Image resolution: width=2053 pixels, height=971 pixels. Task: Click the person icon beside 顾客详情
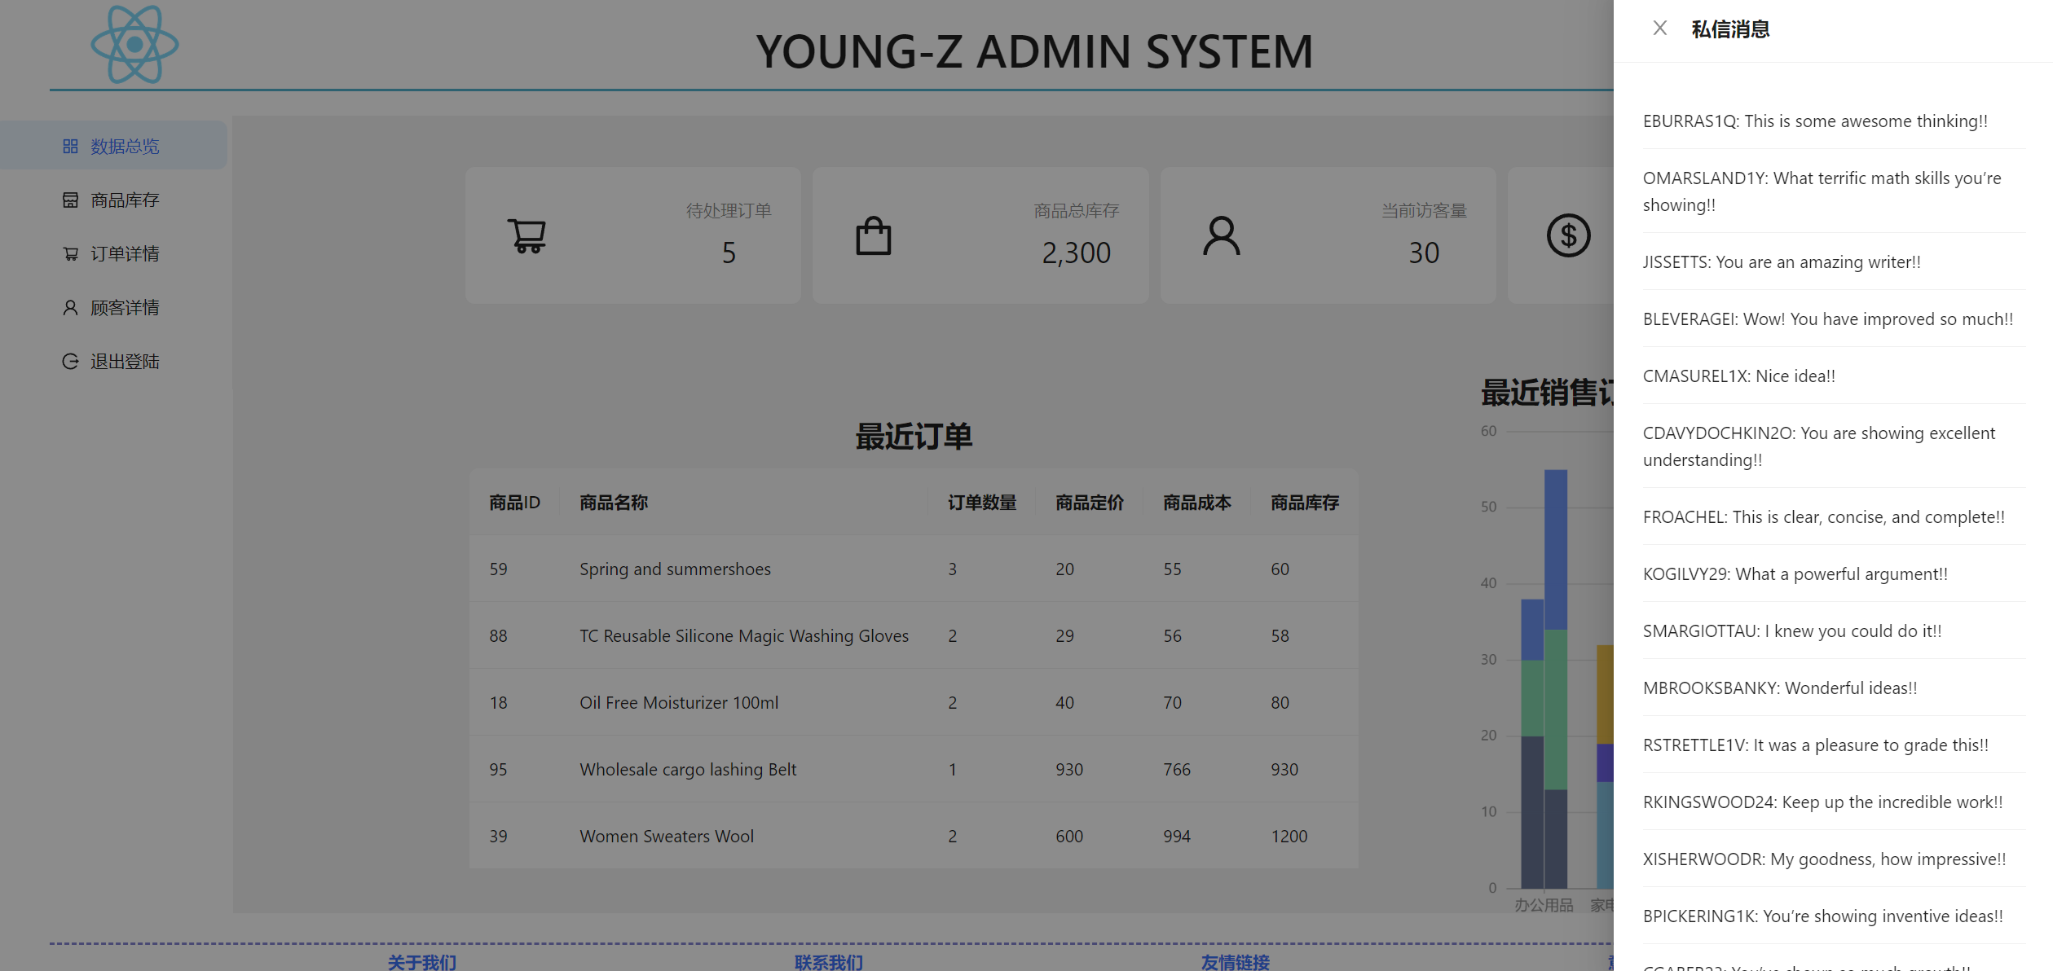(70, 308)
